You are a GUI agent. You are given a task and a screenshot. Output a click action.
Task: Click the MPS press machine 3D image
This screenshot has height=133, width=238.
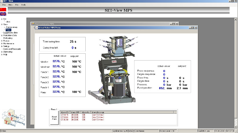coord(113,70)
